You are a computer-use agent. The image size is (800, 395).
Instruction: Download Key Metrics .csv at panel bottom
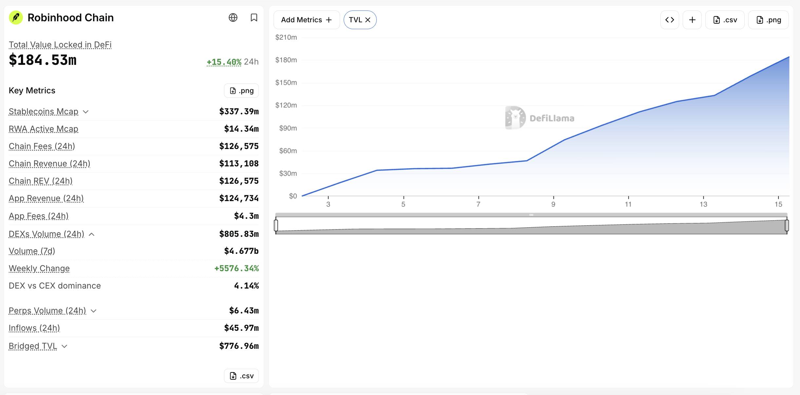click(241, 376)
